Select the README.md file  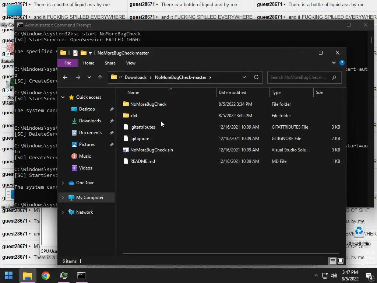[x=142, y=161]
